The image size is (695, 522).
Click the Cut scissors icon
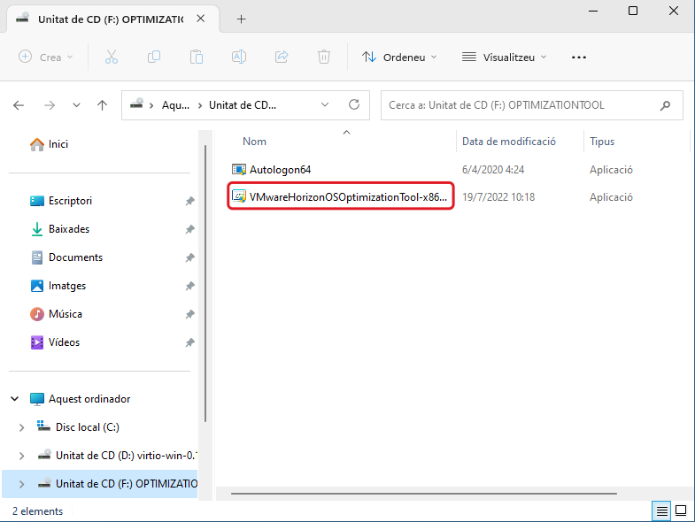coord(111,57)
